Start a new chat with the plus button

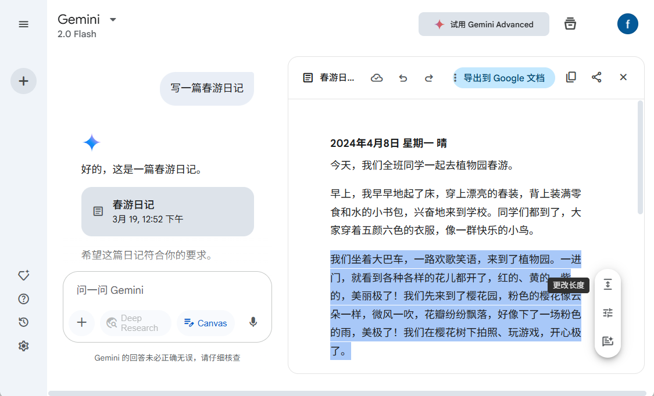coord(23,81)
